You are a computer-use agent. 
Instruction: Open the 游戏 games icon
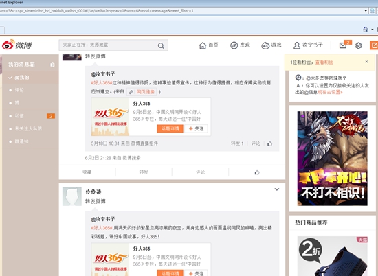[265, 45]
